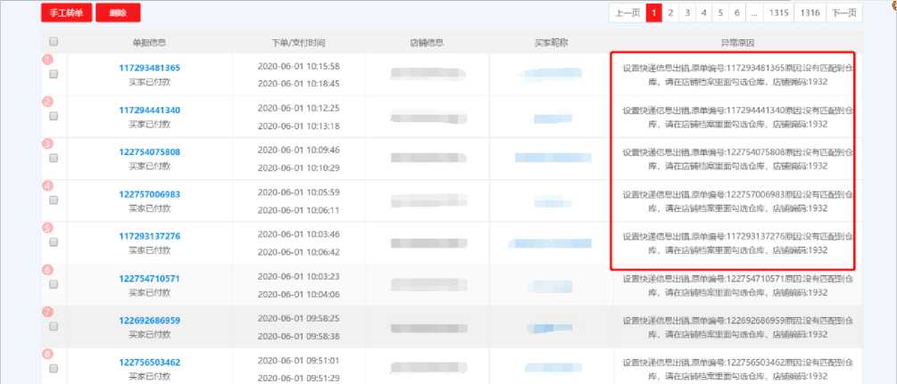897x384 pixels.
Task: Click order time 2020-06-01 09:51:01
Action: click(x=299, y=361)
